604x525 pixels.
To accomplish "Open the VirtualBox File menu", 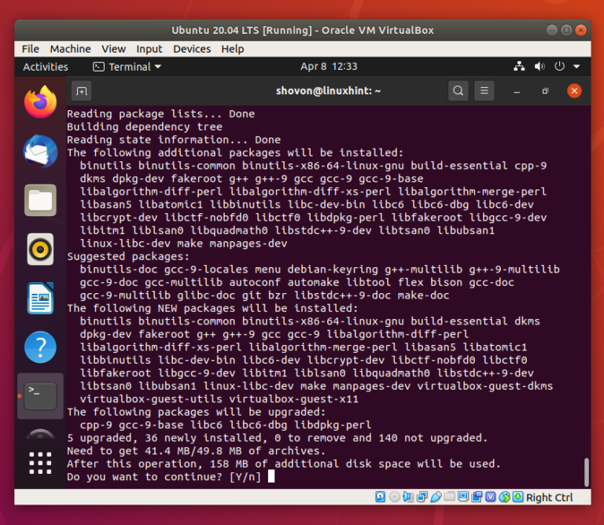I will [31, 49].
